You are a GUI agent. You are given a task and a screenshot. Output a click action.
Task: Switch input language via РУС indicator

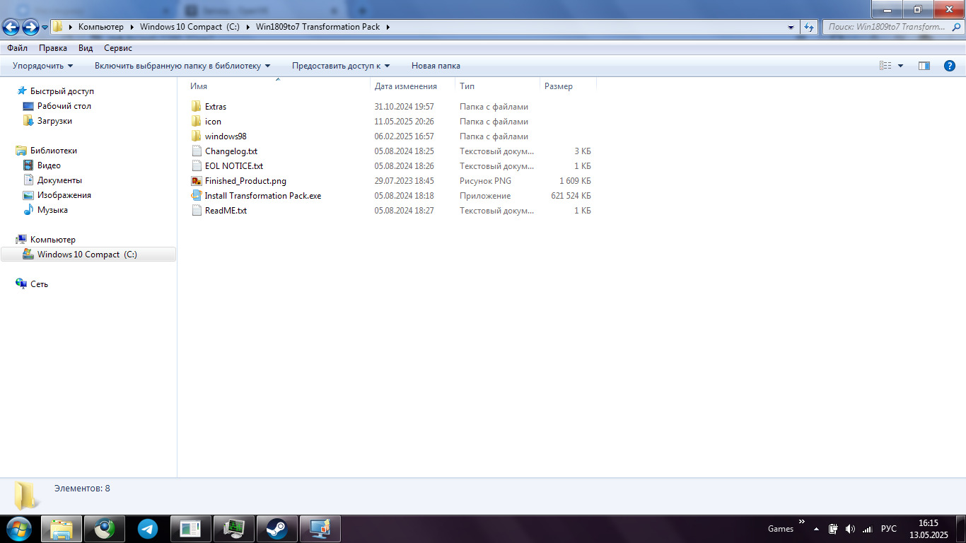click(x=889, y=529)
